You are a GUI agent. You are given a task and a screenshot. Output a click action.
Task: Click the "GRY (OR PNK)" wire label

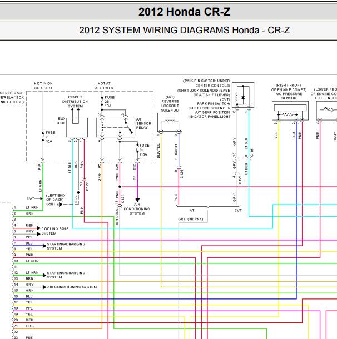191,219
